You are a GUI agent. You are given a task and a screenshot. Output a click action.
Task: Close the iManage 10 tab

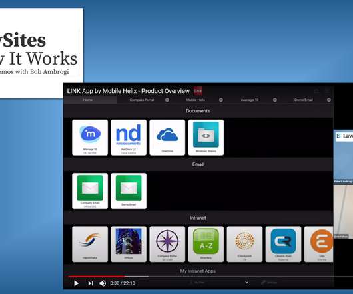coord(275,100)
